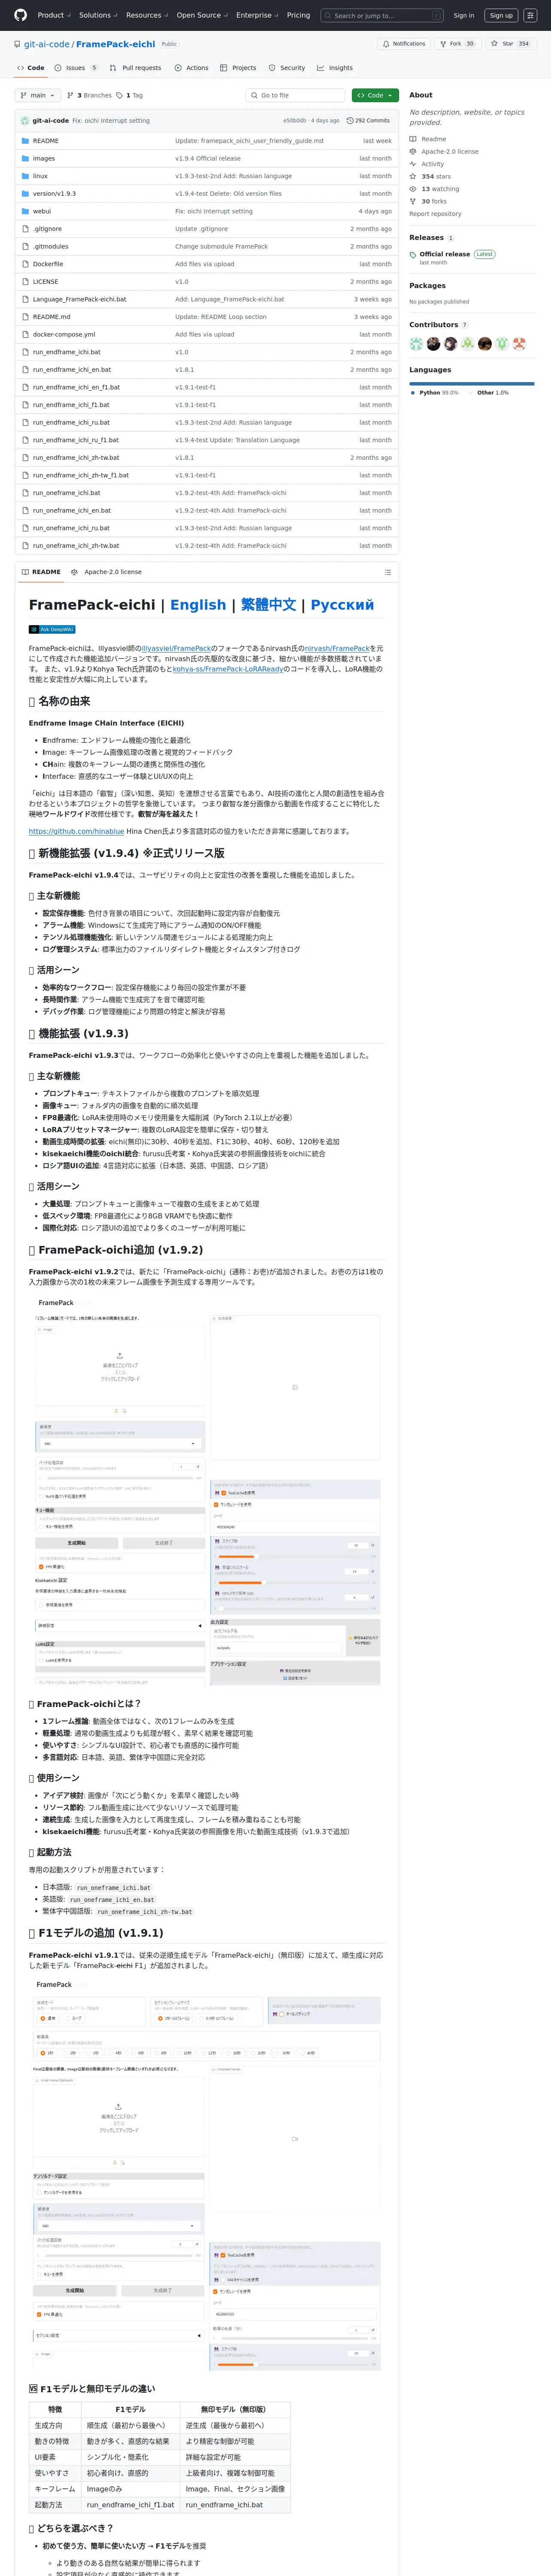551x2576 pixels.
Task: Switch README to Русский
Action: point(342,605)
